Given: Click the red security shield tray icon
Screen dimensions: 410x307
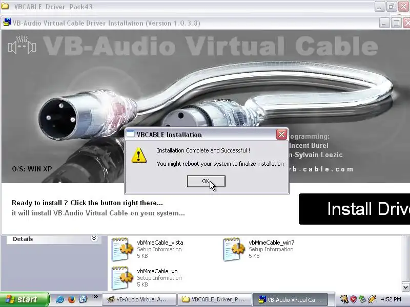Looking at the screenshot, I should (353, 299).
